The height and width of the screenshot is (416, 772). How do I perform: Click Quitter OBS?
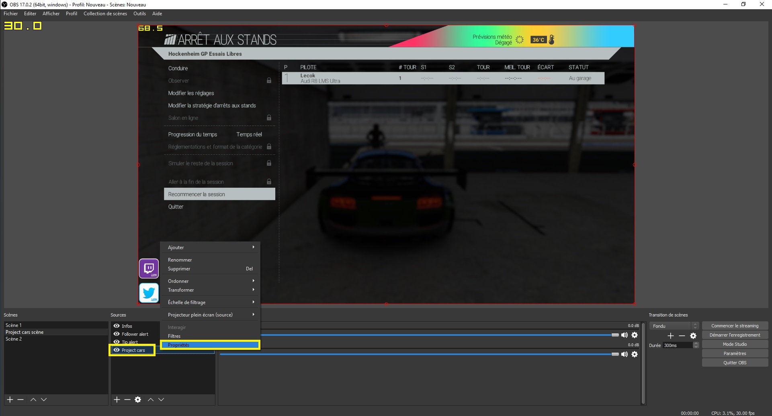[x=735, y=363]
